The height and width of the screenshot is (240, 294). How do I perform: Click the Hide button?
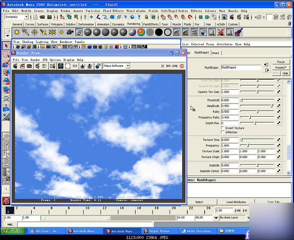(x=285, y=73)
